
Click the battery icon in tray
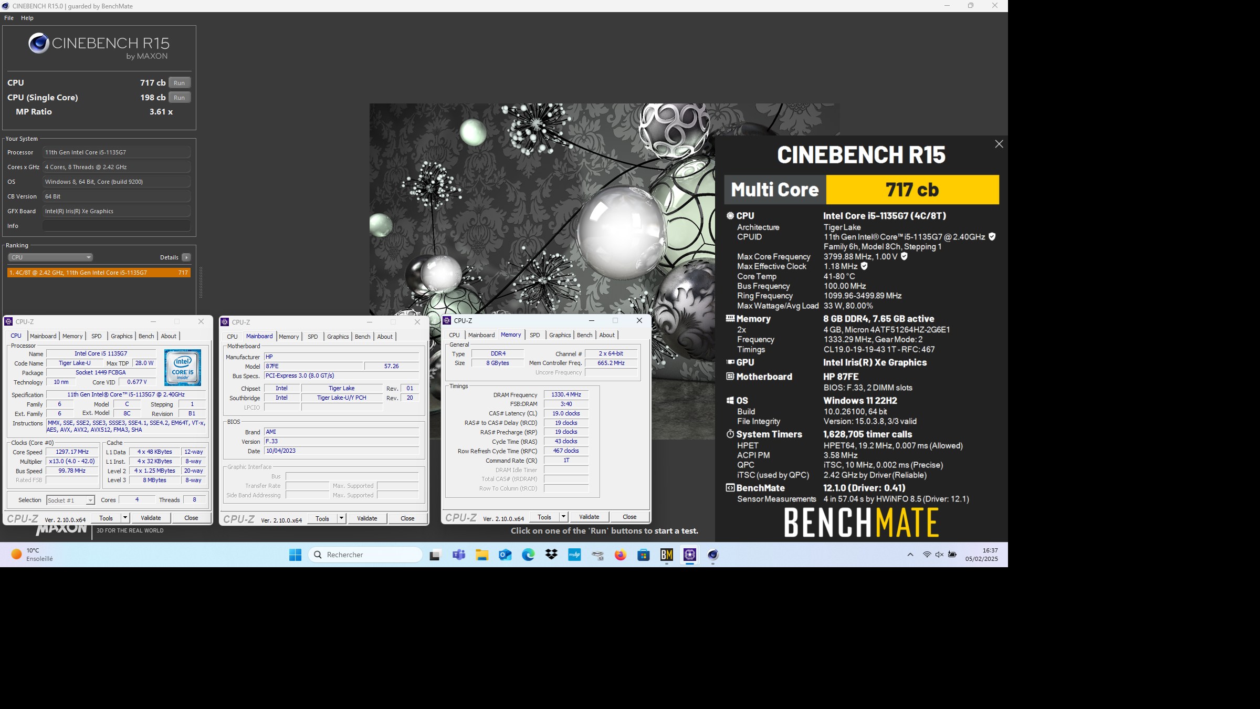(952, 555)
